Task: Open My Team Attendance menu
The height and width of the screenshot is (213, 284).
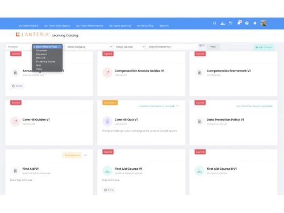Action: tap(57, 26)
